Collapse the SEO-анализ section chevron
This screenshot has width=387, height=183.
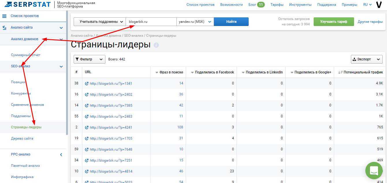(61, 66)
